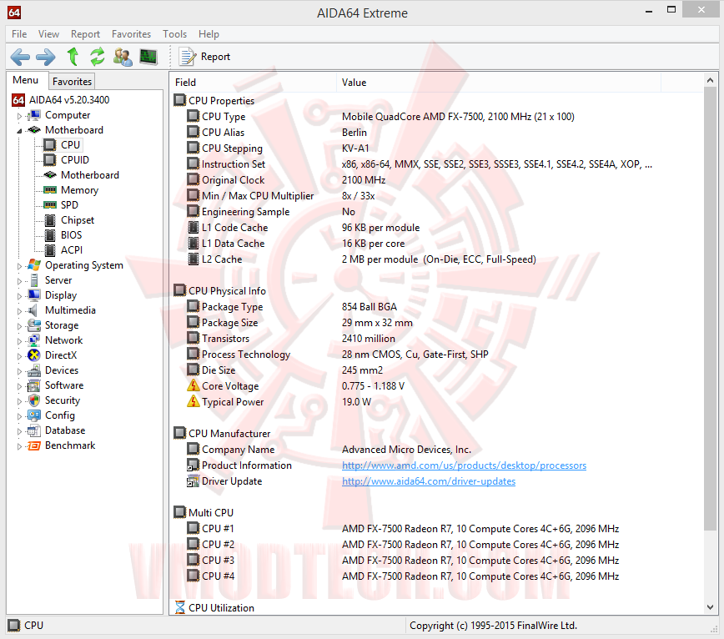Expand the Server node arrow
Screen dimensions: 724x639
click(x=19, y=281)
